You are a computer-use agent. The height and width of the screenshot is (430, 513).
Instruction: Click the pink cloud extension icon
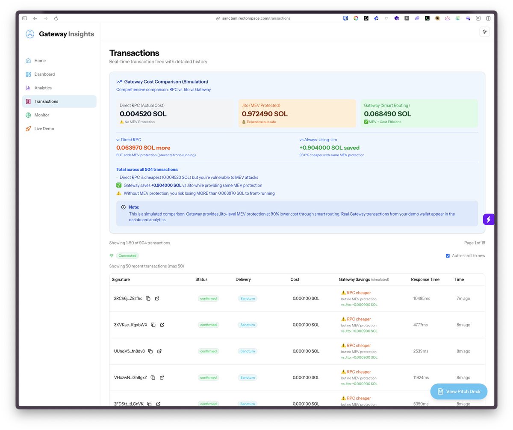tap(448, 18)
